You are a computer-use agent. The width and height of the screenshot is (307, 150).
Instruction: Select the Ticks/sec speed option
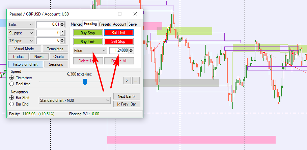coord(21,78)
